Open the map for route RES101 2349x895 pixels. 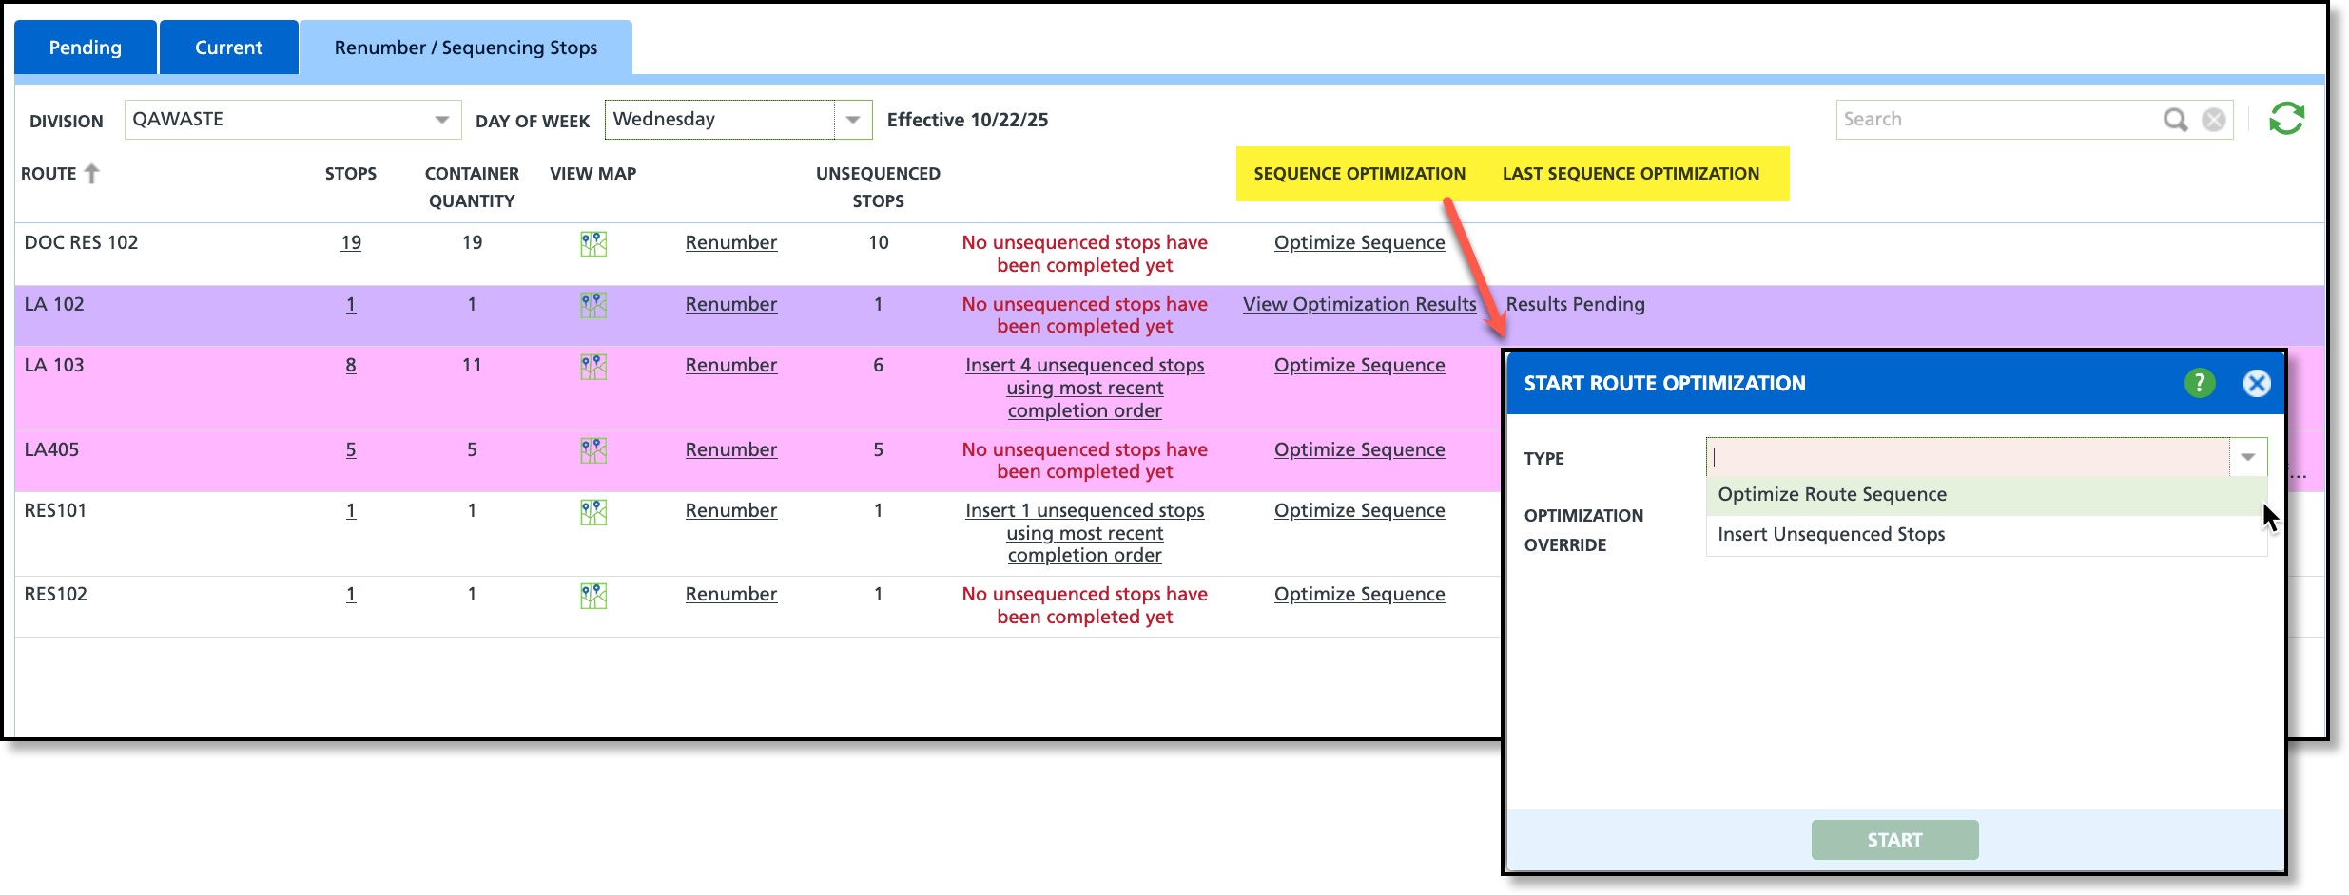click(593, 512)
